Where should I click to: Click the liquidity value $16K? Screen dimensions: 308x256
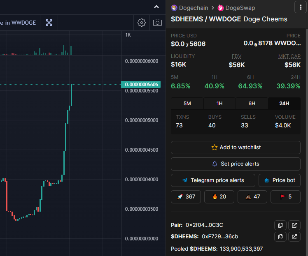tap(178, 65)
